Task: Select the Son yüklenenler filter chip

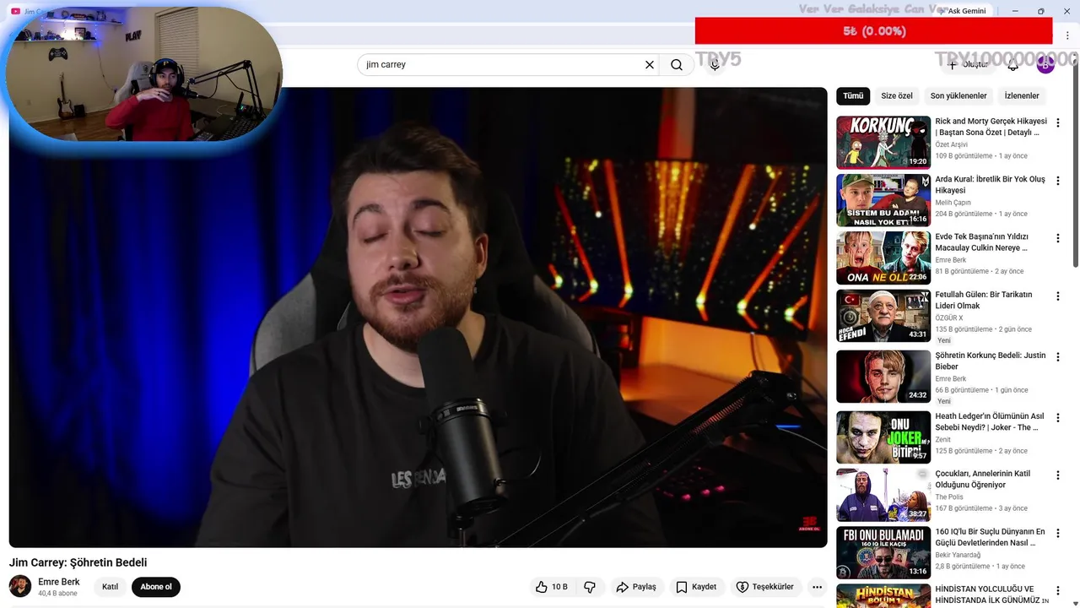Action: pos(958,95)
